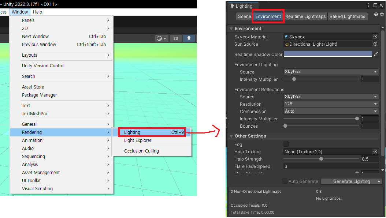Open the Lighting panel three-dot menu
The image size is (386, 218).
[x=368, y=5]
